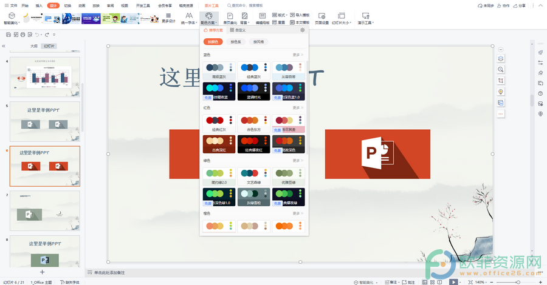Click 本文模板 document template
This screenshot has width=547, height=285.
[x=300, y=22]
